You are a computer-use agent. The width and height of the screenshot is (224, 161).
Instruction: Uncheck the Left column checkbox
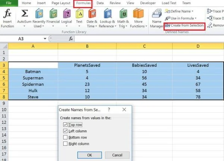tap(65, 131)
